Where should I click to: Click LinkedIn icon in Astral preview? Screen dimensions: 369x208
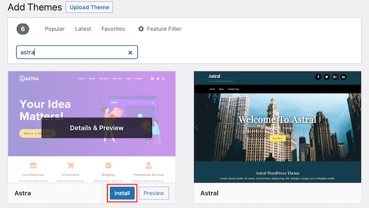pyautogui.click(x=343, y=77)
